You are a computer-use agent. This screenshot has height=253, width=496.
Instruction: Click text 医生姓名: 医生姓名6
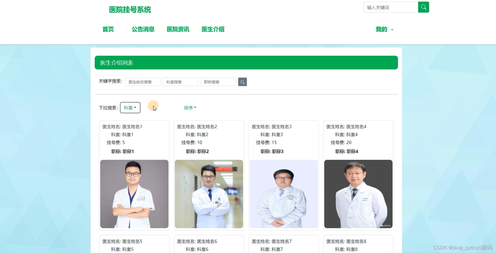pyautogui.click(x=197, y=241)
